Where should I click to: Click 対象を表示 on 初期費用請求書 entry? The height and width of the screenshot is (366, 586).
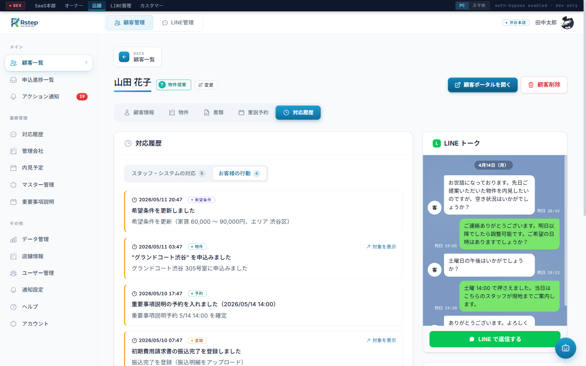coord(381,340)
